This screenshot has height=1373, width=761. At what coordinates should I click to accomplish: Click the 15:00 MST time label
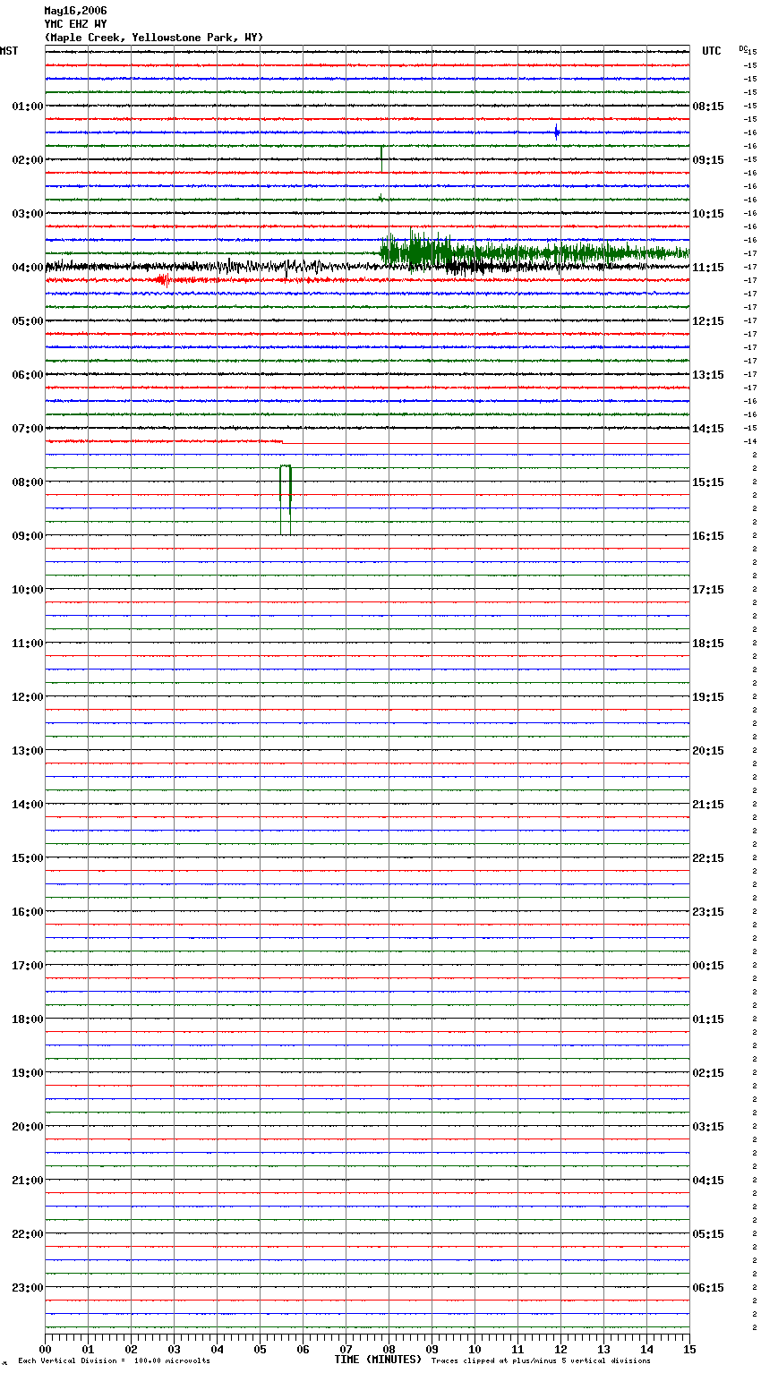(28, 858)
